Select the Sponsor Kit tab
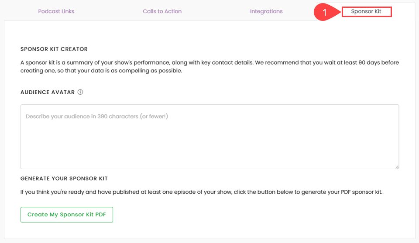 coord(366,11)
